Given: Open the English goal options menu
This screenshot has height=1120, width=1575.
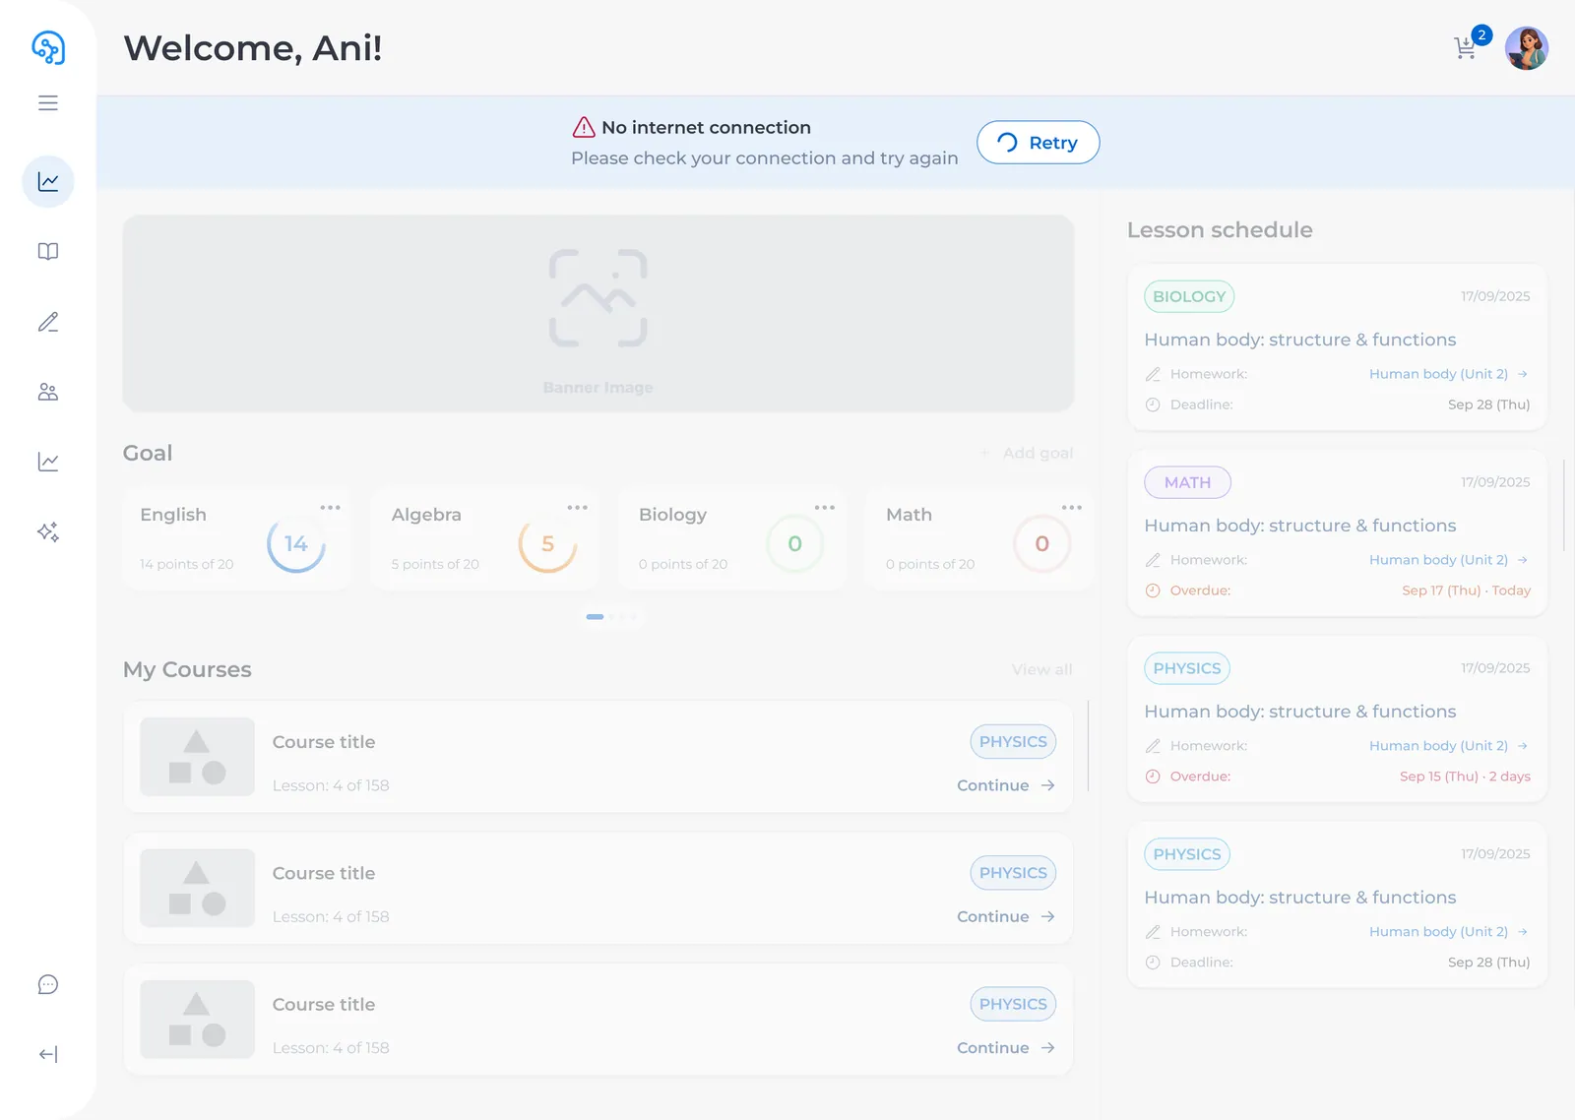Looking at the screenshot, I should (x=330, y=508).
